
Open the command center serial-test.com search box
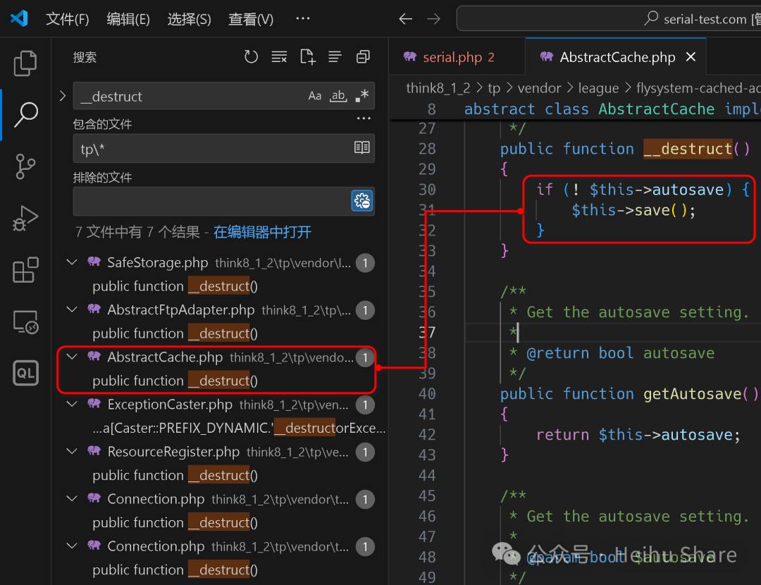point(609,18)
